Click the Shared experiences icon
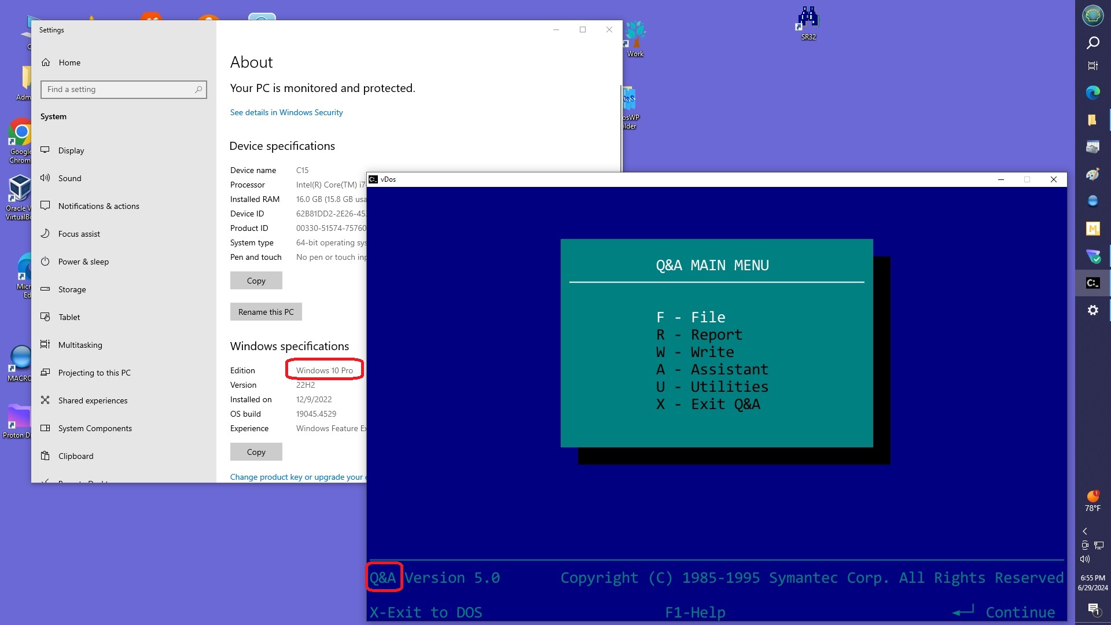This screenshot has width=1111, height=625. click(45, 400)
